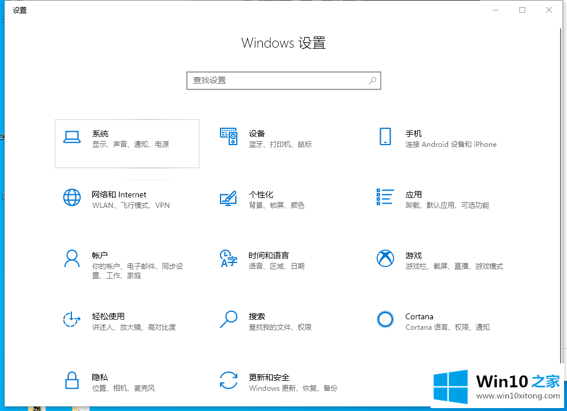
Task: Click the Cortana circle icon
Action: tap(385, 319)
